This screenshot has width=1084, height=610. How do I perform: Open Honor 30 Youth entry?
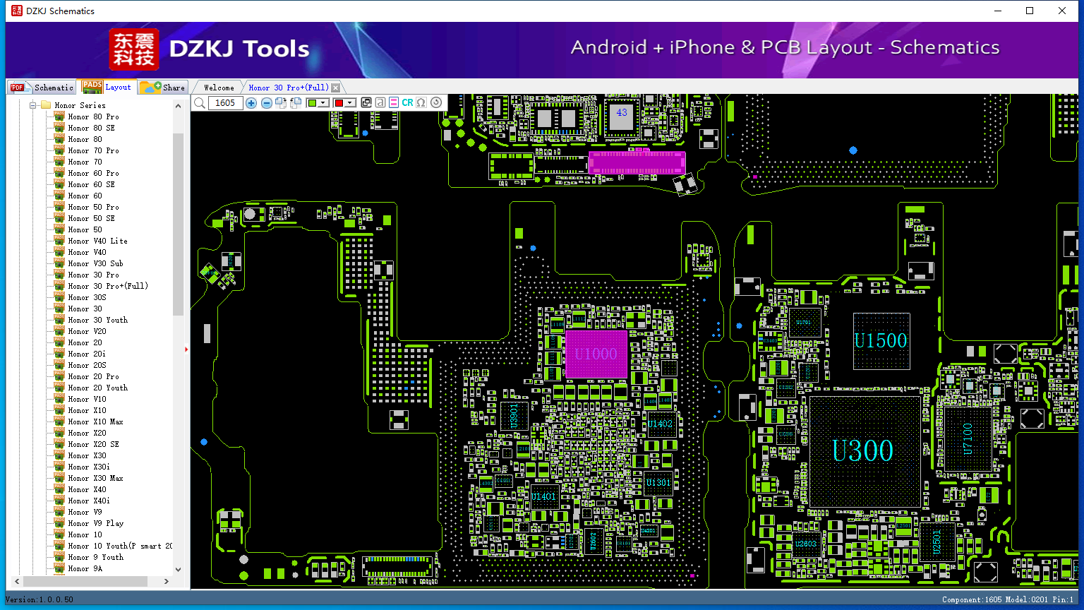(97, 320)
